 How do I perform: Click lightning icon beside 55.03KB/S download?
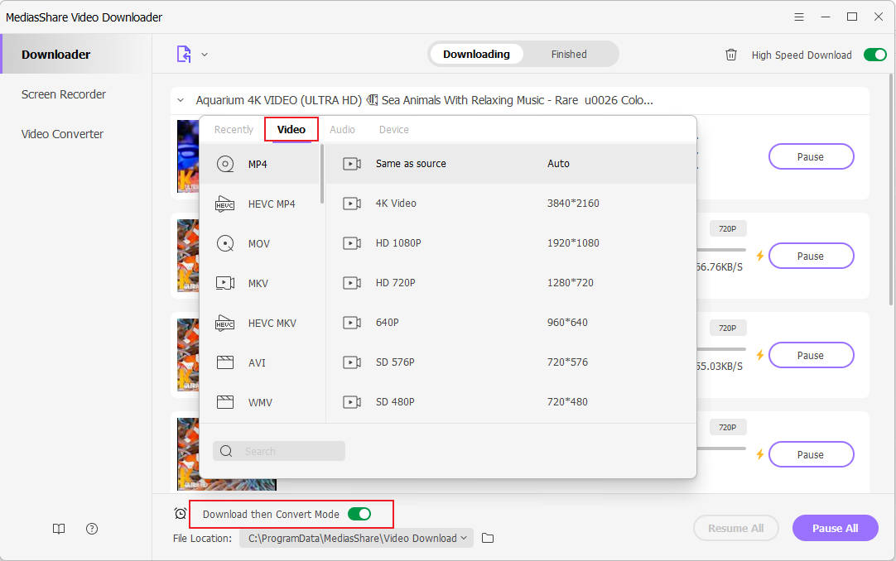coord(760,355)
